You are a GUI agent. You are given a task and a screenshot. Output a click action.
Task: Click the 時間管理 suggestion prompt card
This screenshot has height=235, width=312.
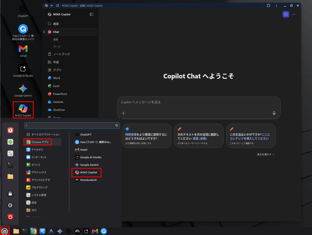(146, 136)
